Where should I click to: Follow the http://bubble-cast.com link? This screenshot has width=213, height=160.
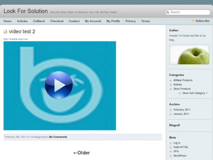pyautogui.click(x=16, y=39)
